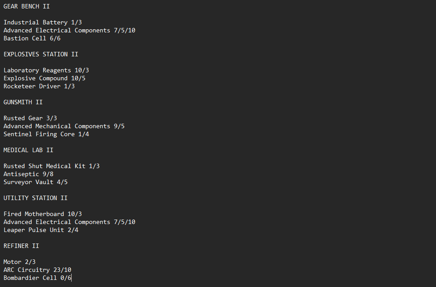436x287 pixels.
Task: Place cursor on Rusted Shut Medical Kit line
Action: 52,166
